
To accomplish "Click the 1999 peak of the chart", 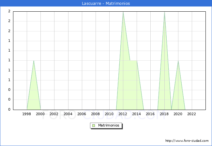I will tap(34, 61).
